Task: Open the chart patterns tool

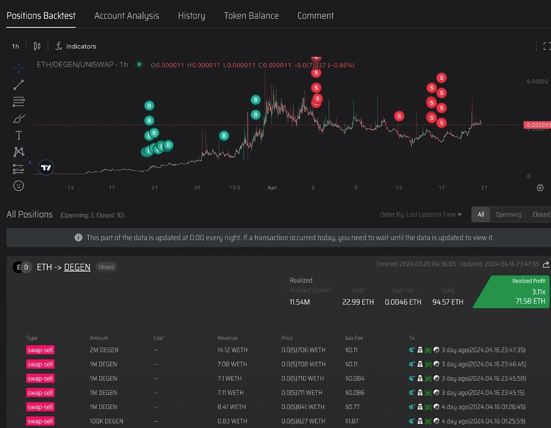Action: 19,152
